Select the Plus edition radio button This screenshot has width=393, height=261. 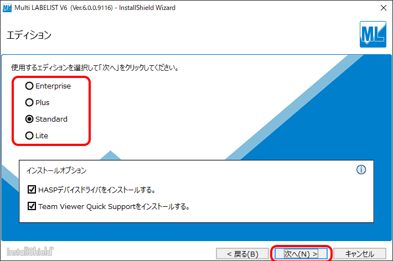tap(29, 102)
